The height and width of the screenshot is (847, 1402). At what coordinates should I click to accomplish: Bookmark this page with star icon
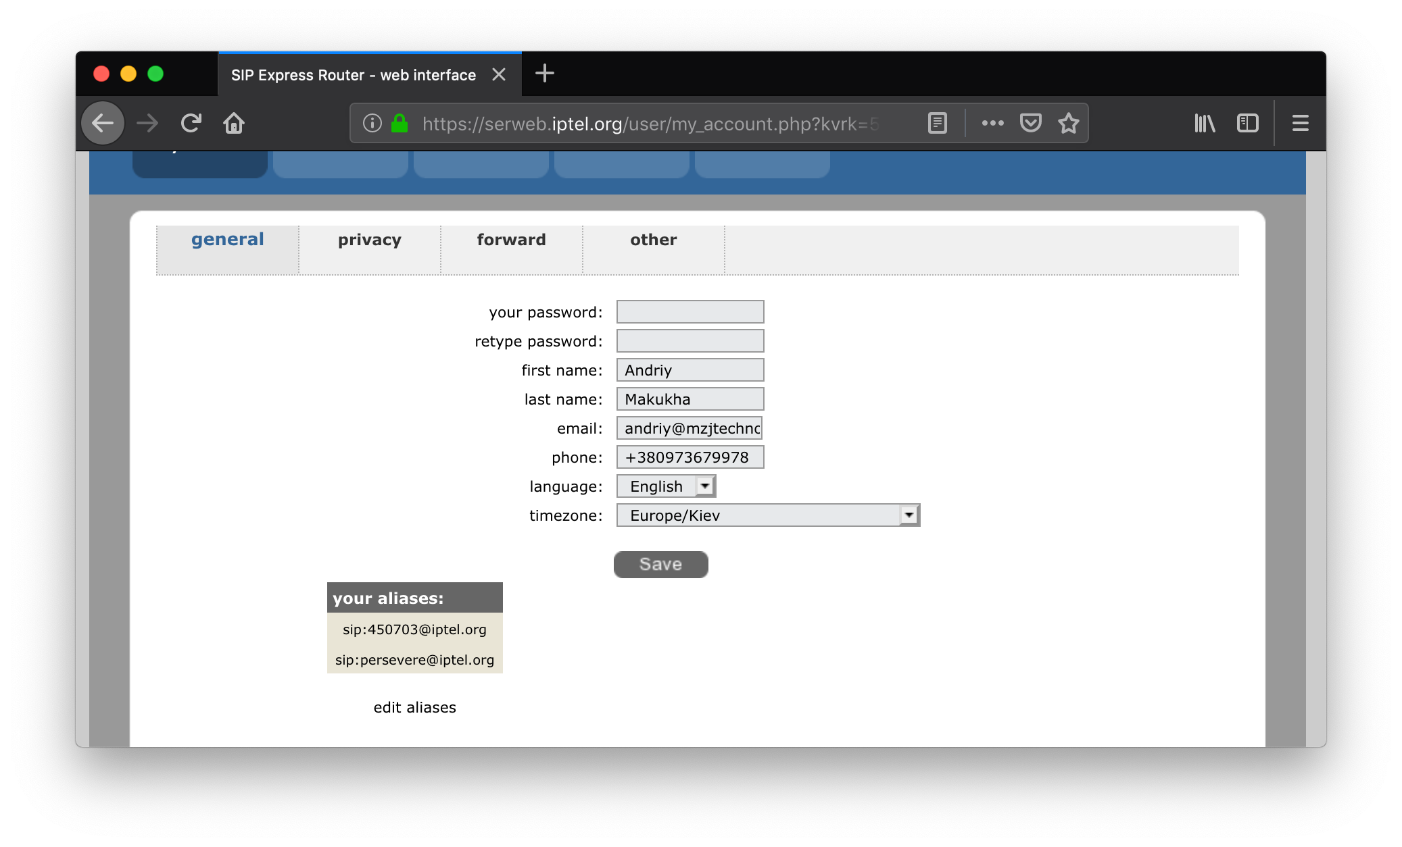coord(1069,123)
